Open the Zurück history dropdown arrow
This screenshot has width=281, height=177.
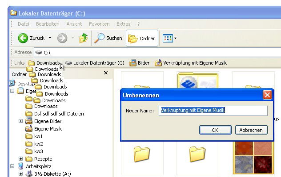pyautogui.click(x=50, y=38)
